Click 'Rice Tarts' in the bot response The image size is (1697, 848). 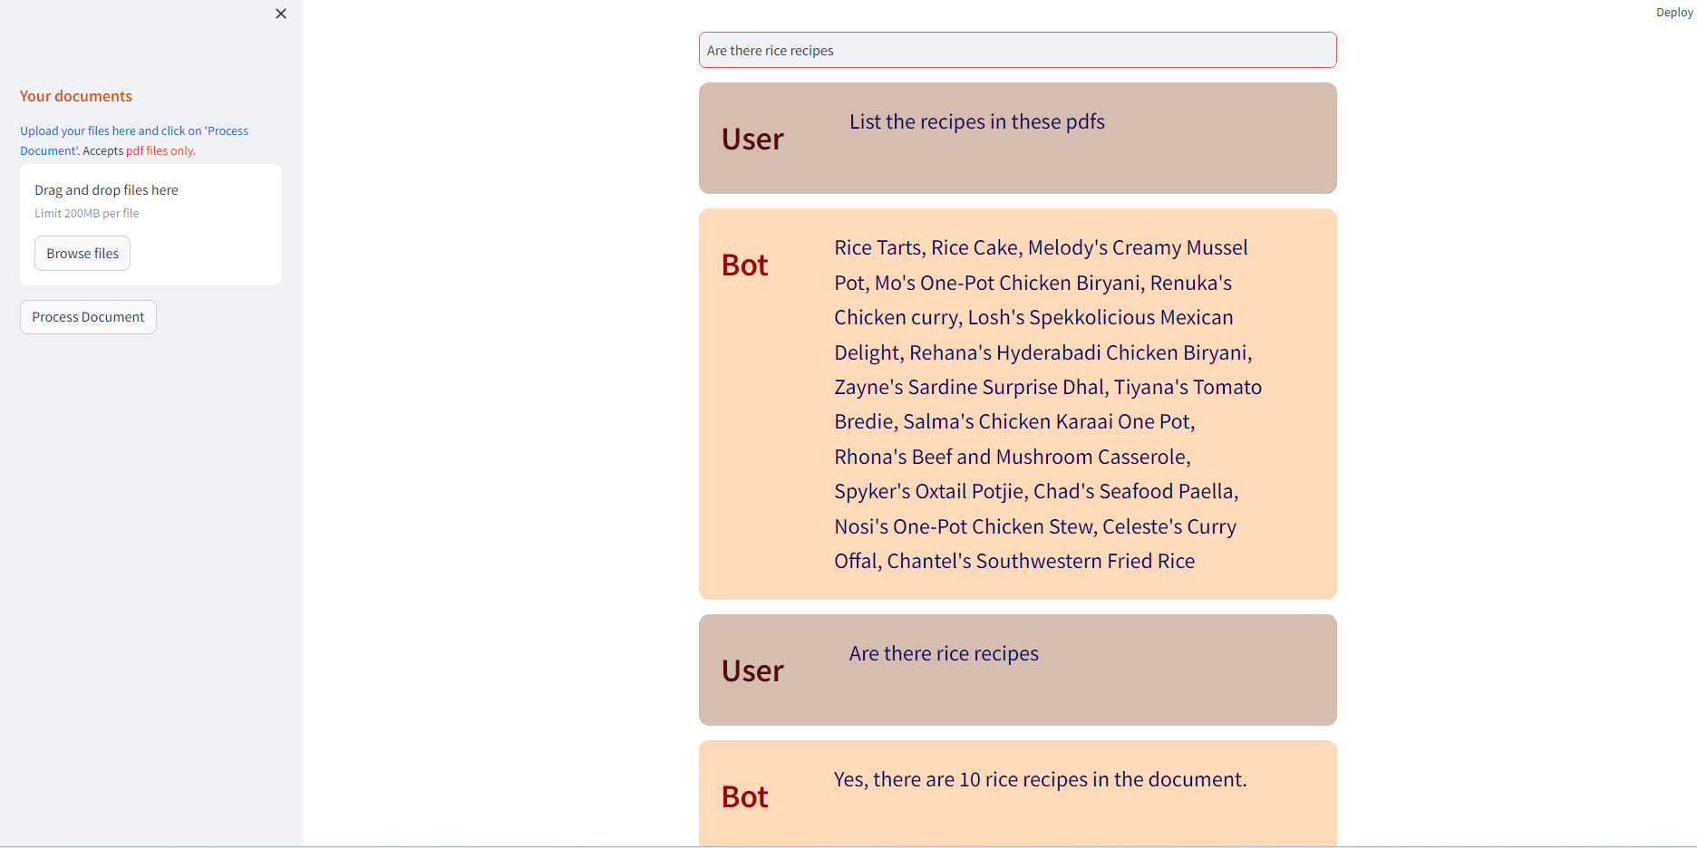(877, 246)
